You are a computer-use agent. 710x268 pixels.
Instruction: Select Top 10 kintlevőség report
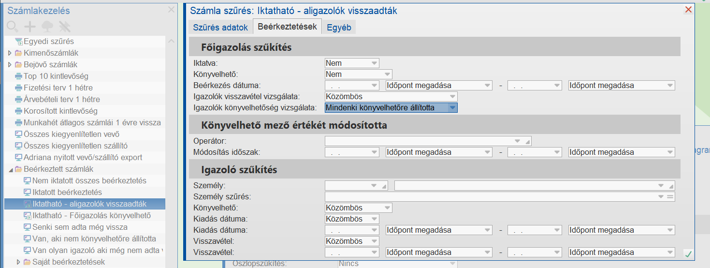[56, 76]
